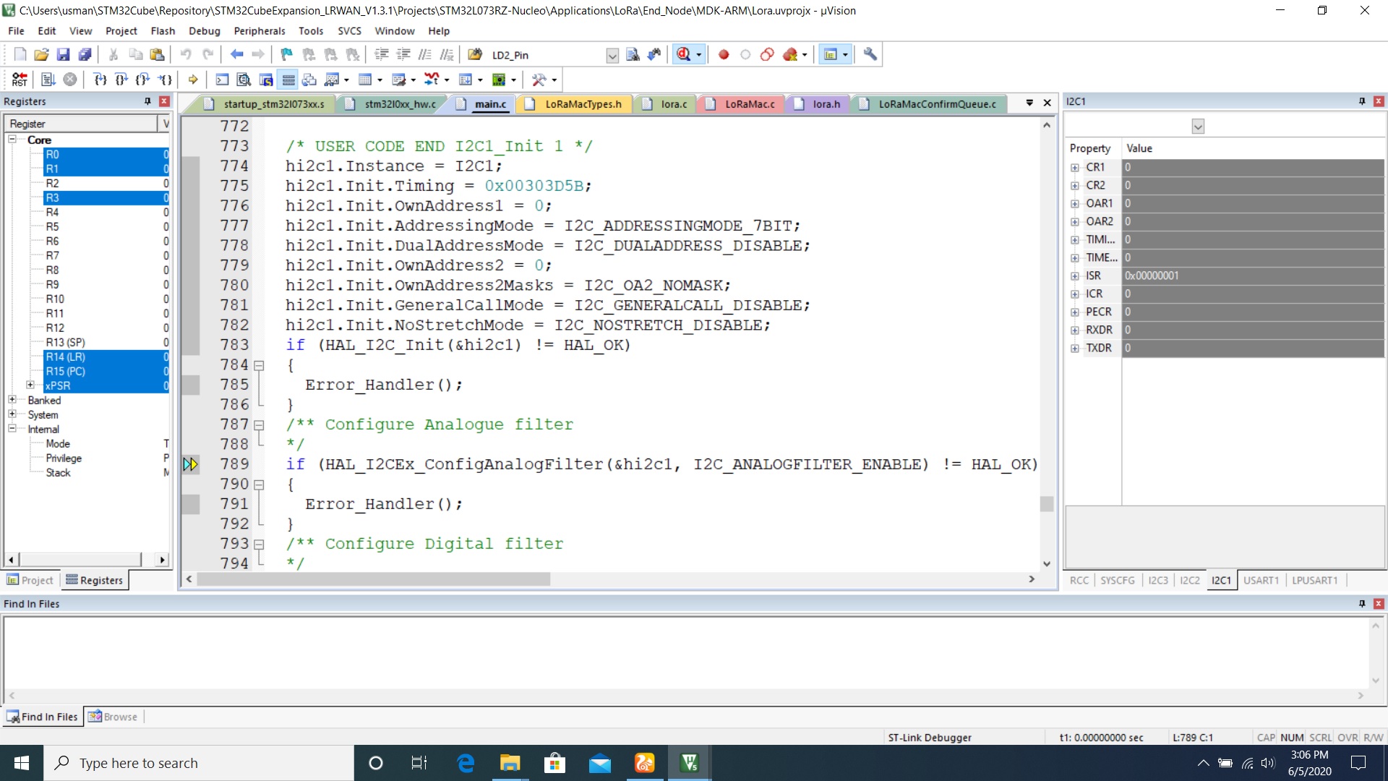This screenshot has width=1388, height=781.
Task: Switch to the Browse pane
Action: coord(119,716)
